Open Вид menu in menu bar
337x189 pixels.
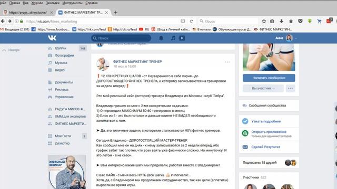point(26,3)
